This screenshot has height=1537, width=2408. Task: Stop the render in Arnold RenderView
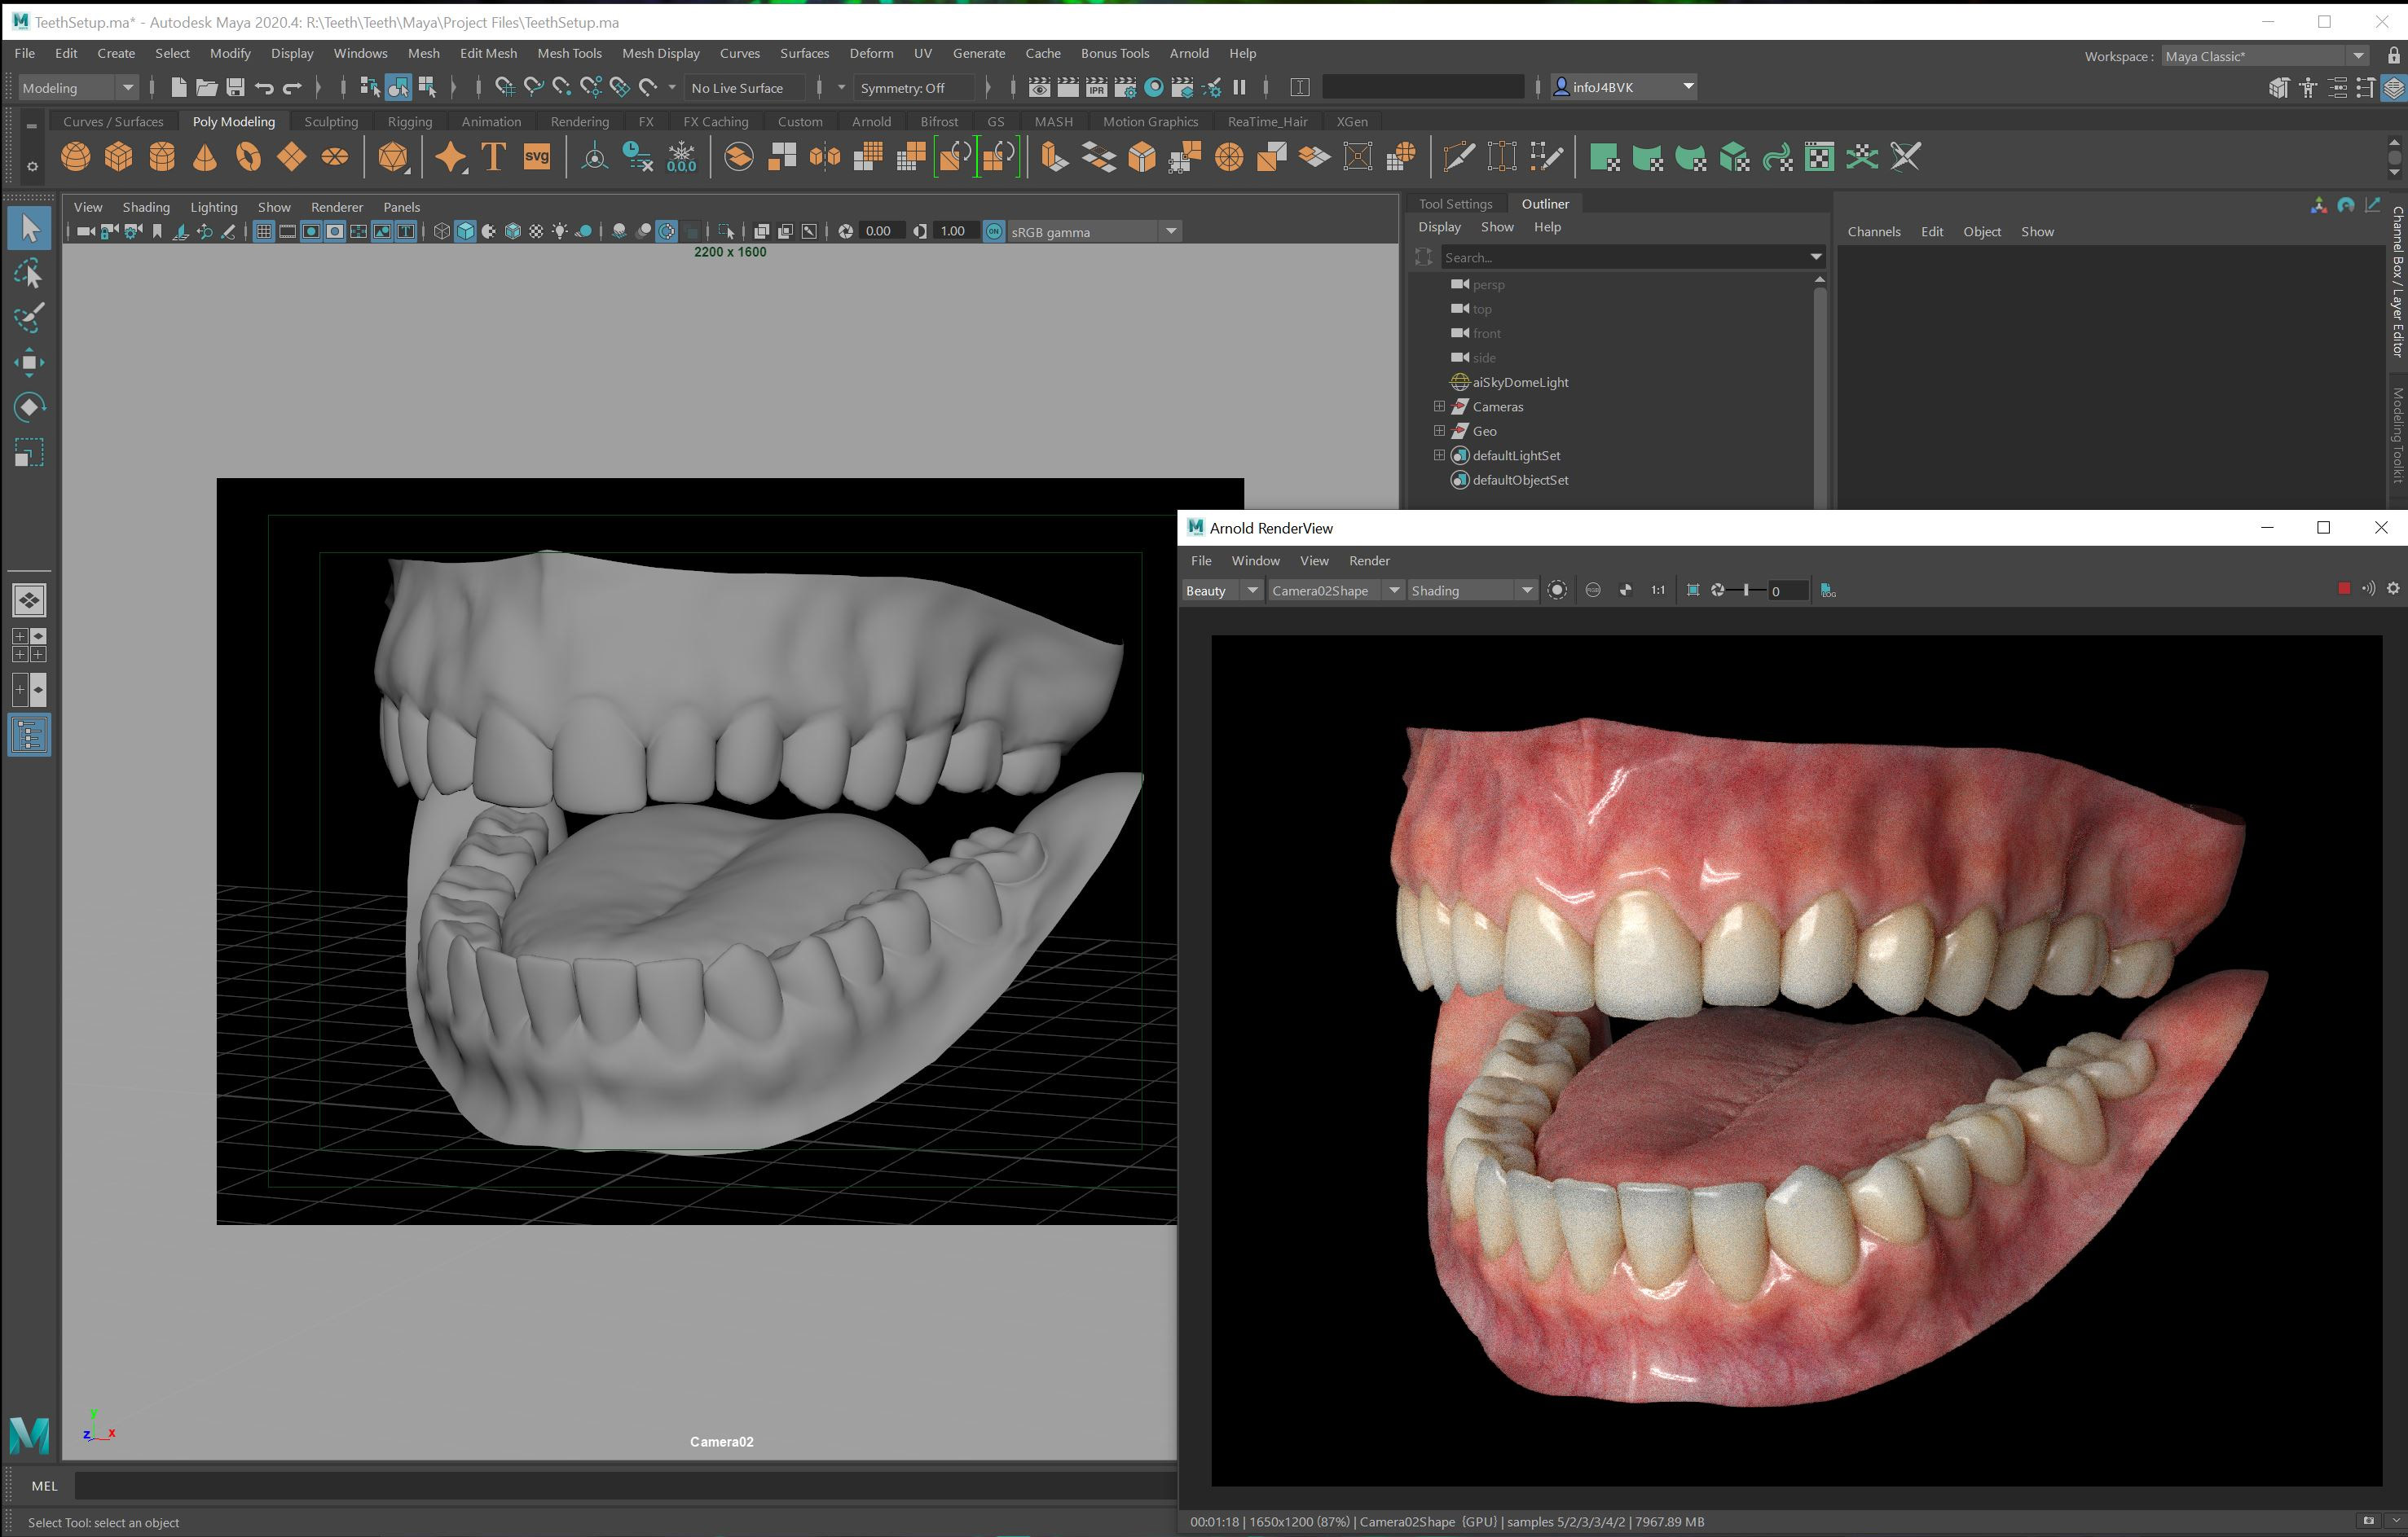pos(2345,590)
